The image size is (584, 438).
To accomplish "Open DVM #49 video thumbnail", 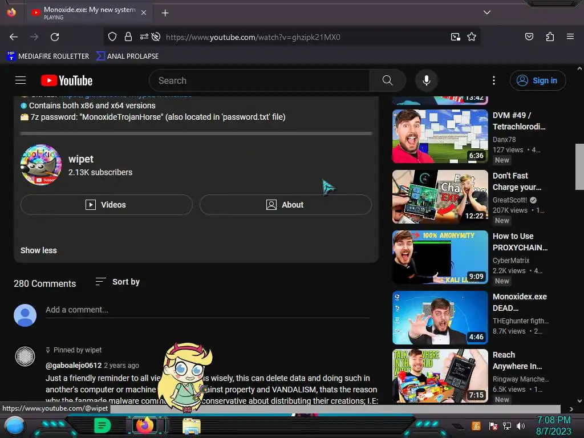I will click(440, 136).
